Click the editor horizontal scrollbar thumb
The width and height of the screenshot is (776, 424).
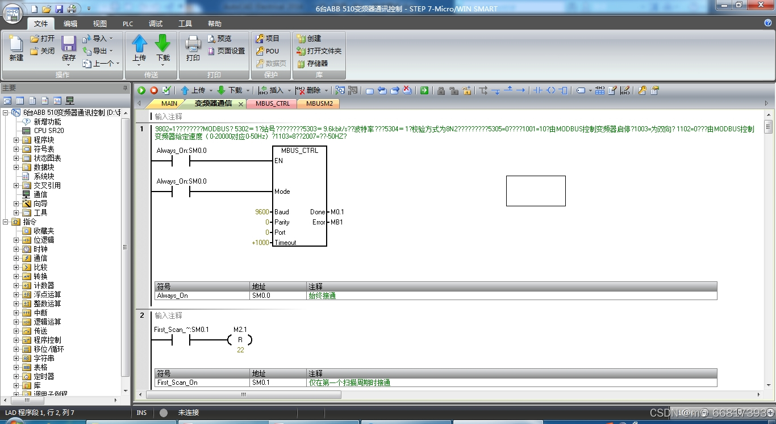pos(243,394)
